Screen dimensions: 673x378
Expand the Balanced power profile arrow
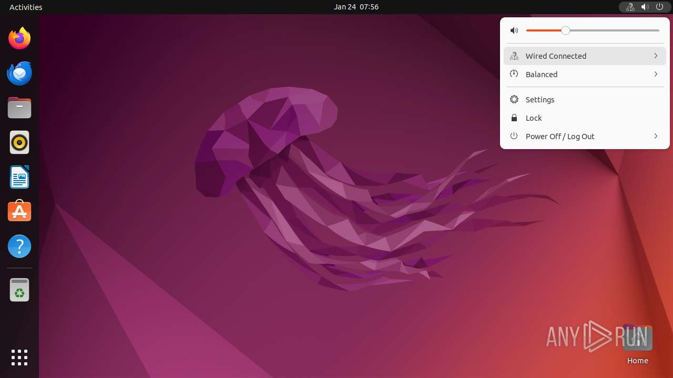656,74
